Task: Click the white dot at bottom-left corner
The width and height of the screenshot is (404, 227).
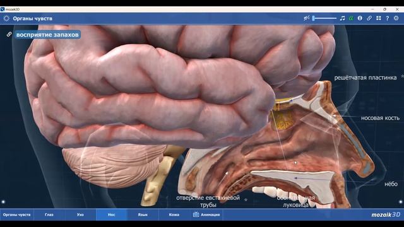Action: pyautogui.click(x=3, y=202)
